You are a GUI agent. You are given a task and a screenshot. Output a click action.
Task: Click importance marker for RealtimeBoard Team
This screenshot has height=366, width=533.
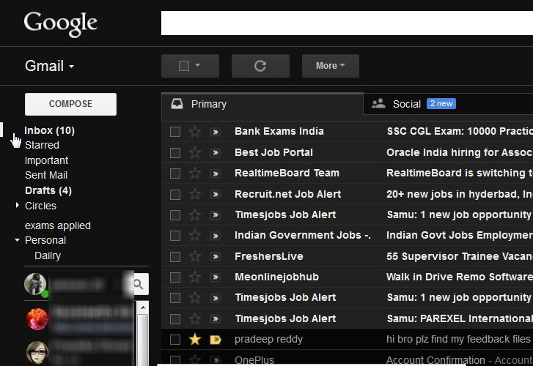[x=216, y=173]
